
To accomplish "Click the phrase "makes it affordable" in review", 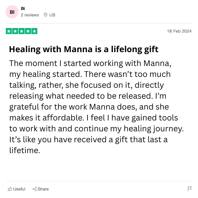I will click(47, 117).
